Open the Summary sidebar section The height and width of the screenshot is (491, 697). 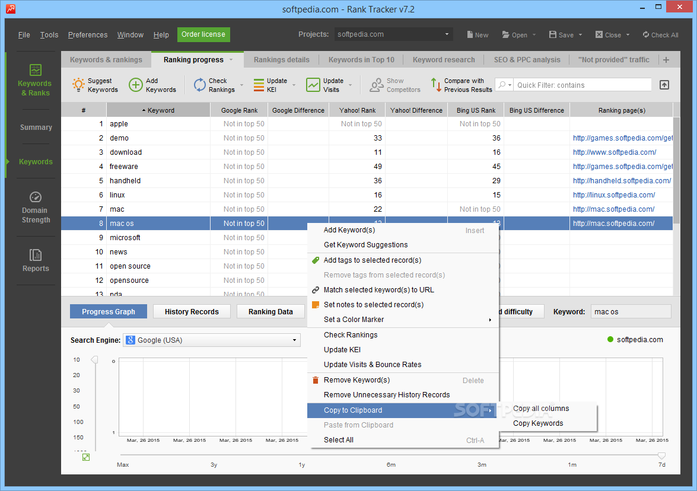coord(36,127)
